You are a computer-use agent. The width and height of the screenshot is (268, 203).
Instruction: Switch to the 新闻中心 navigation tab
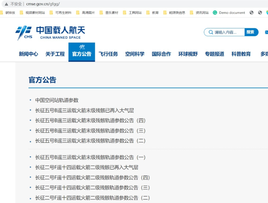pyautogui.click(x=28, y=53)
